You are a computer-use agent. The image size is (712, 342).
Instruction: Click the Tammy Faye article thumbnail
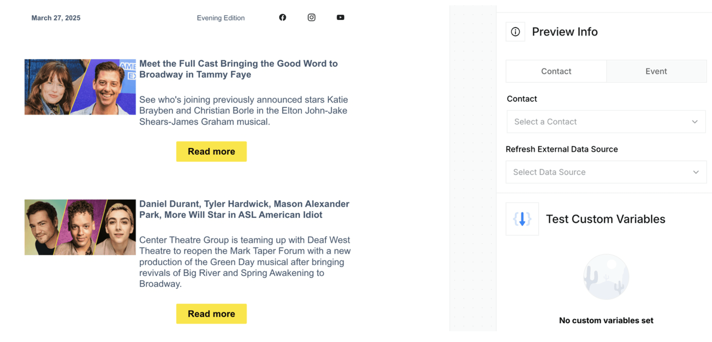80,87
